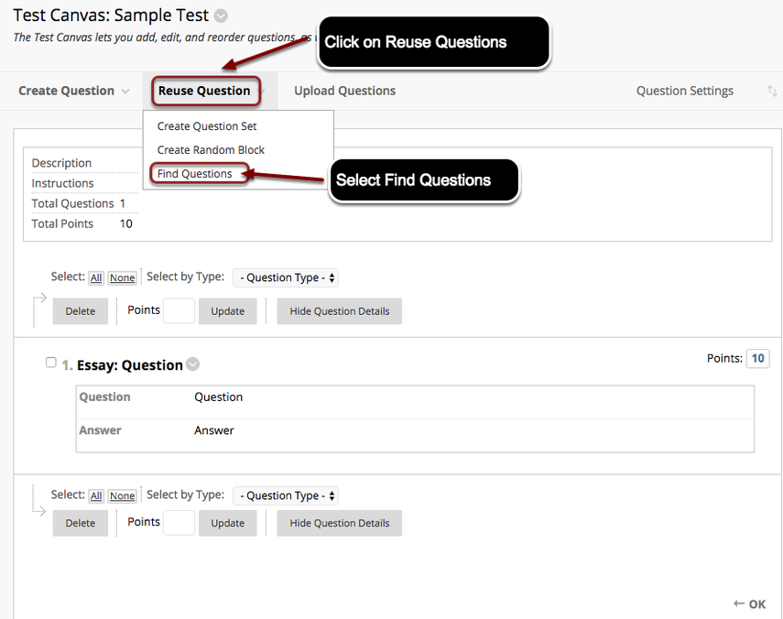The width and height of the screenshot is (783, 619).
Task: Open the Upload Questions tab
Action: (x=344, y=91)
